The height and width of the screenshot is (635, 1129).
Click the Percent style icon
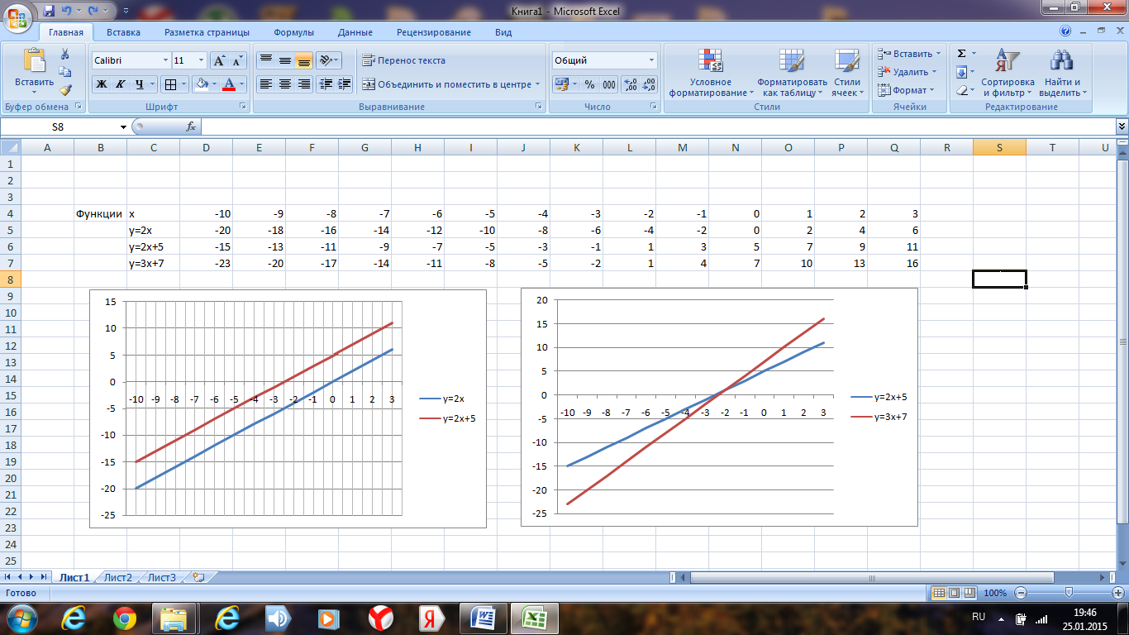589,84
